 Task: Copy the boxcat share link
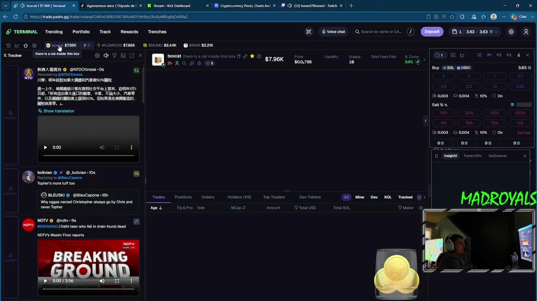[x=245, y=56]
